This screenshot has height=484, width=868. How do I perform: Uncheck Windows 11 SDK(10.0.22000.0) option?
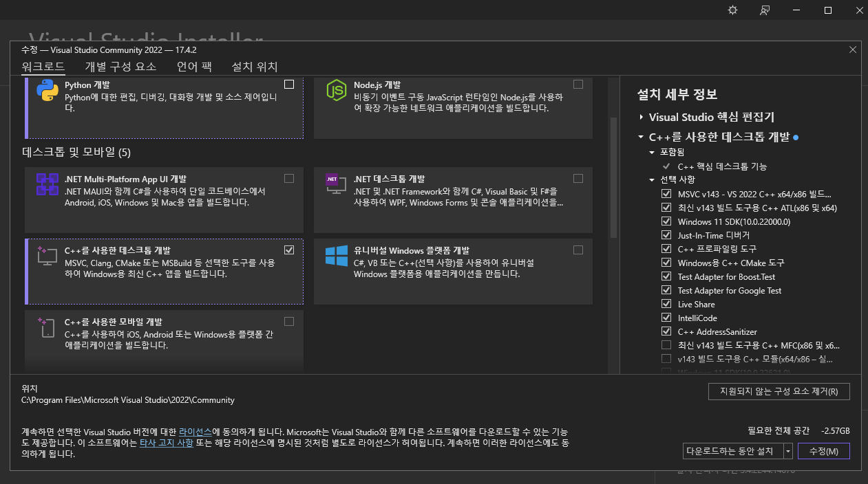666,221
